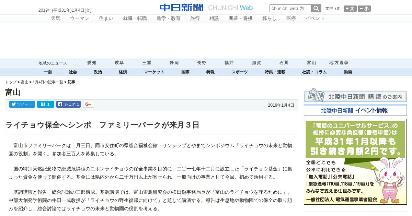Select 富山 in the regional news bar

click(311, 63)
